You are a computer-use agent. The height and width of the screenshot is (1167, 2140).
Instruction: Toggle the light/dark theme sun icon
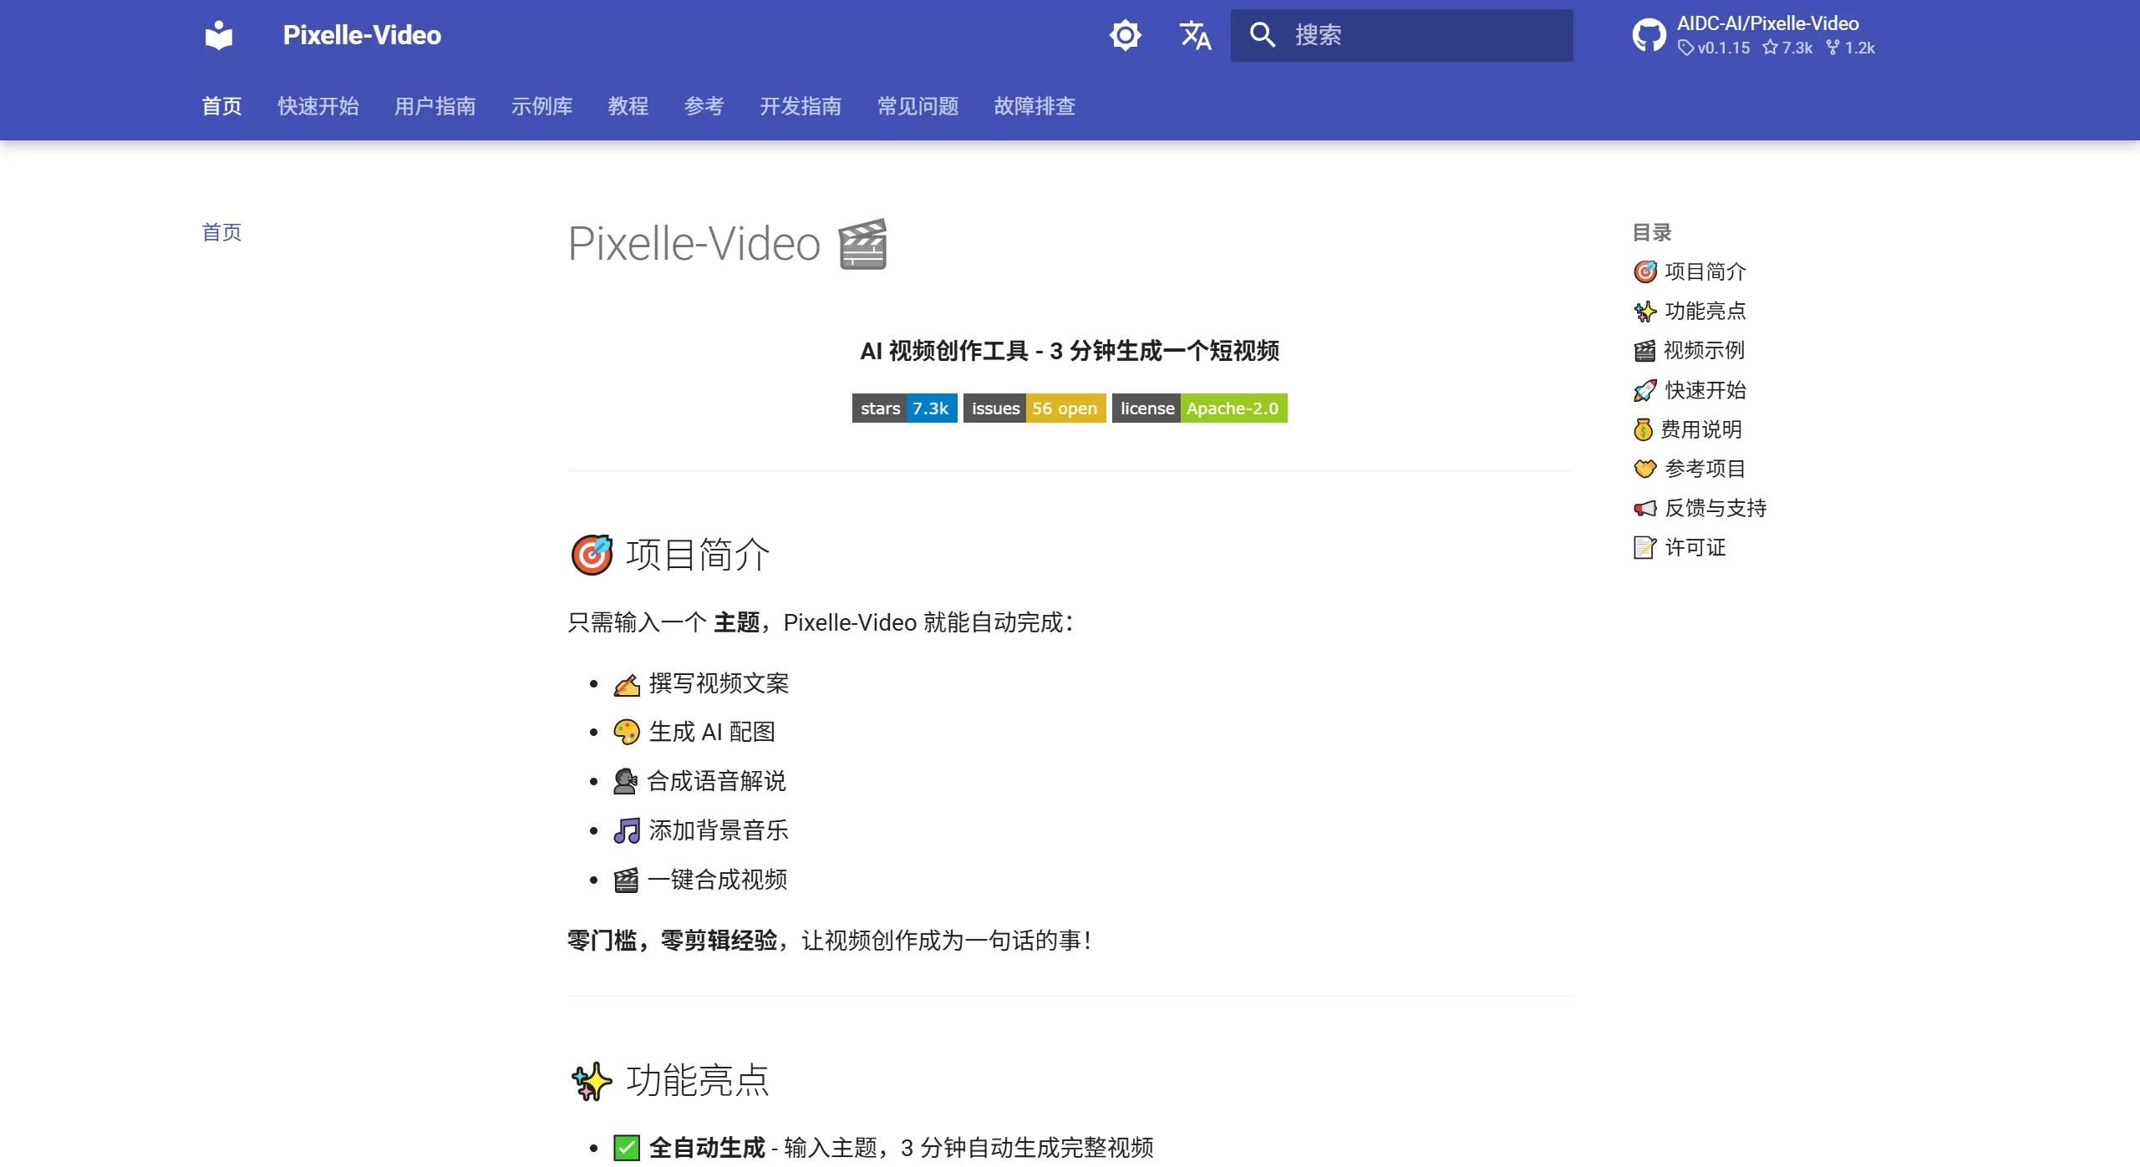tap(1125, 35)
